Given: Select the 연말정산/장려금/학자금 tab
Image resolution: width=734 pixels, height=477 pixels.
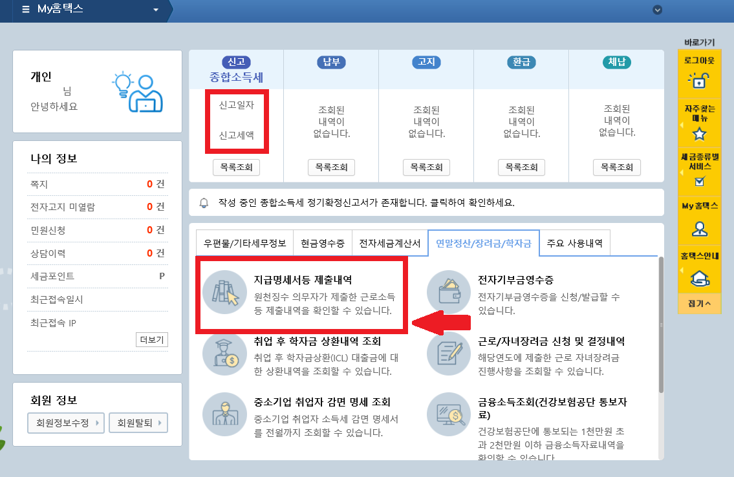Looking at the screenshot, I should [x=484, y=243].
